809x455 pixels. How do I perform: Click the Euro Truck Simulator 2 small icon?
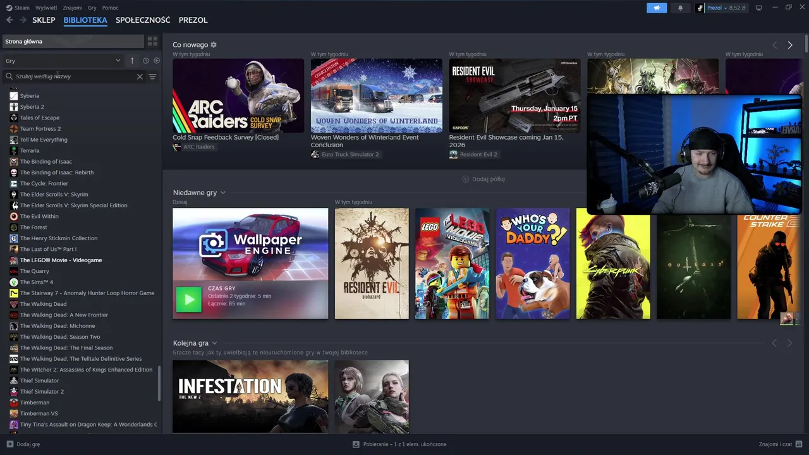(x=315, y=154)
